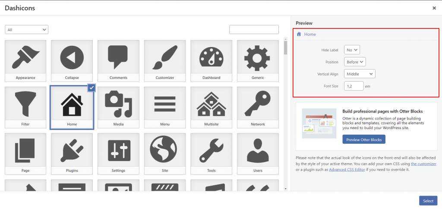Click the Otter Blocks promo thumbnail
This screenshot has width=442, height=209.
click(x=319, y=123)
